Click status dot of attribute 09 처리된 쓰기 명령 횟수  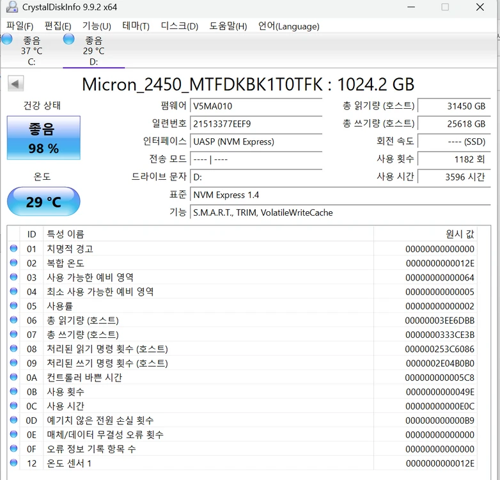pos(13,362)
